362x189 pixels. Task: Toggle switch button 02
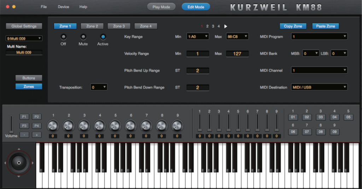[306, 117]
